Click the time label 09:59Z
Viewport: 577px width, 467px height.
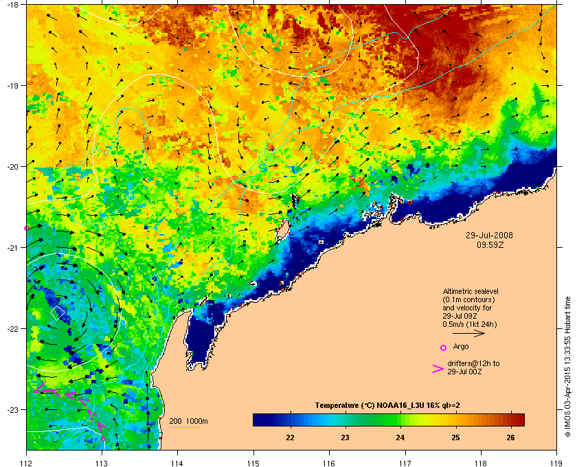click(490, 244)
